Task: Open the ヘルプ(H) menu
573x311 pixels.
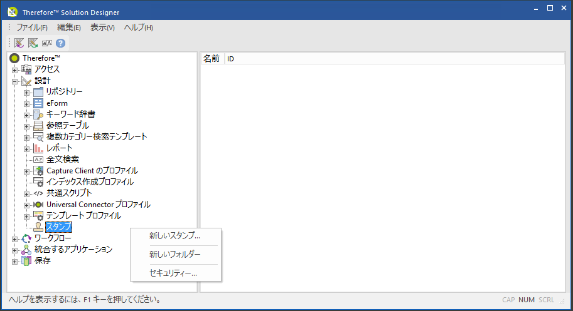Action: pyautogui.click(x=138, y=28)
